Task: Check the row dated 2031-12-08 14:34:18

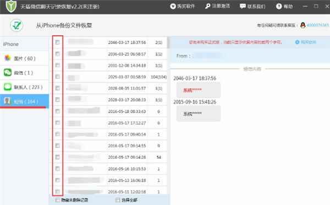Action: point(57,65)
